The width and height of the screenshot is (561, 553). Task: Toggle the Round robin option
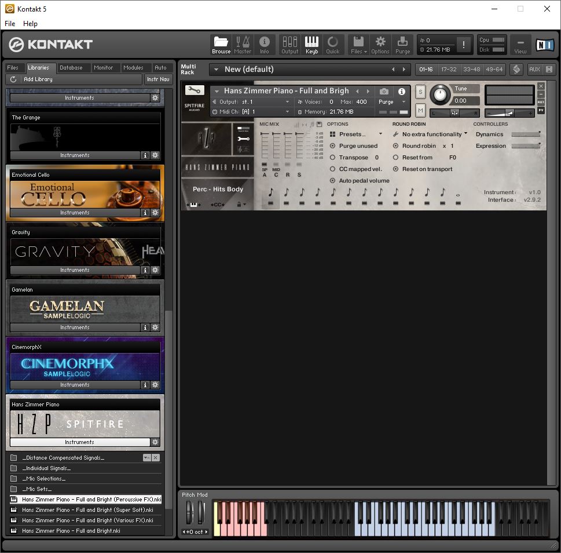point(395,145)
